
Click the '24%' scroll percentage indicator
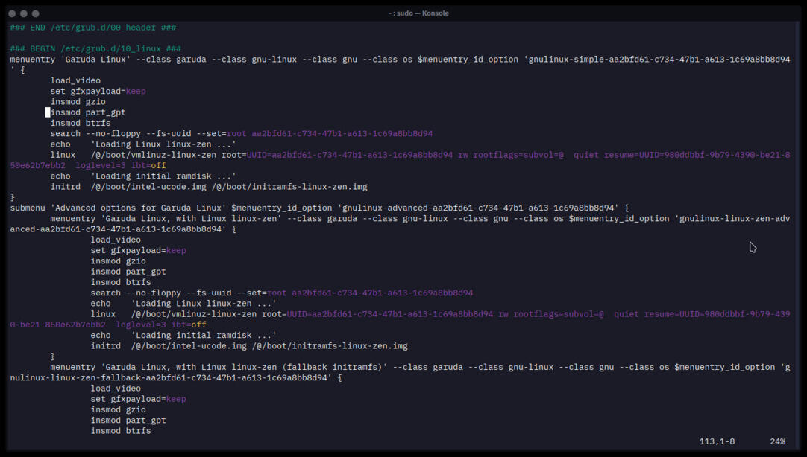pos(777,441)
